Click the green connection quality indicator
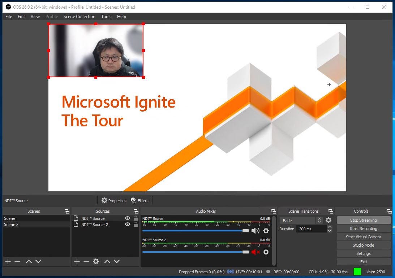Image resolution: width=395 pixels, height=278 pixels. point(357,272)
